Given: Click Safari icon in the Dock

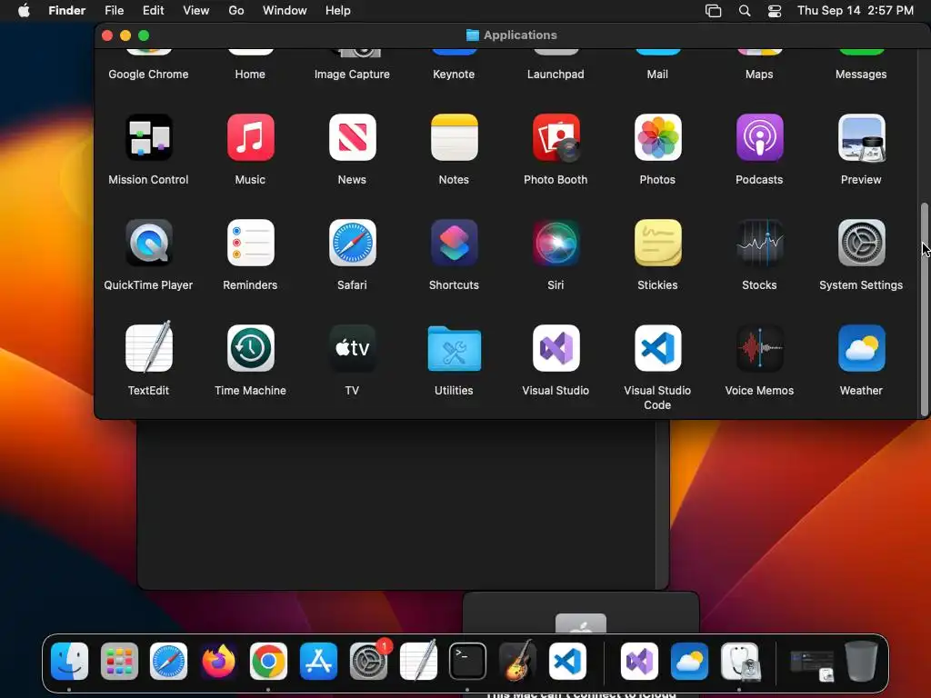Looking at the screenshot, I should click(x=168, y=662).
